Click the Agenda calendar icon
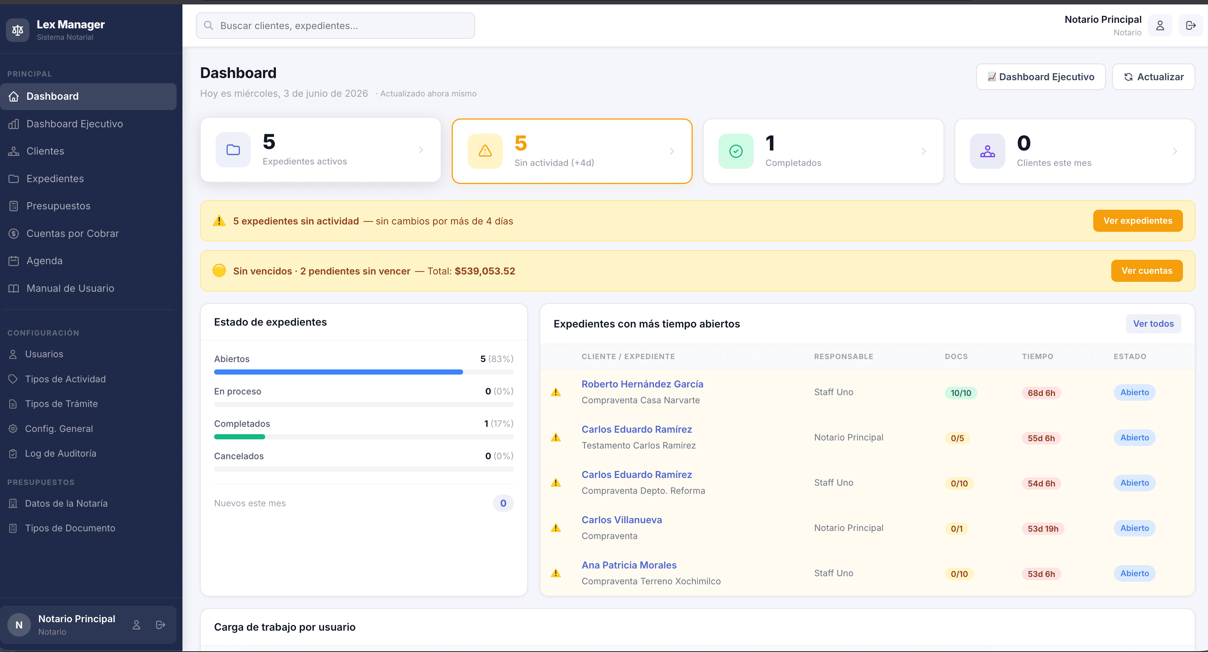 point(14,261)
